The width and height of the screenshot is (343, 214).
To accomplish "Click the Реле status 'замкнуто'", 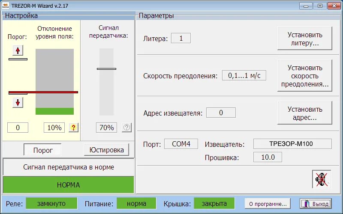I will pyautogui.click(x=51, y=204).
